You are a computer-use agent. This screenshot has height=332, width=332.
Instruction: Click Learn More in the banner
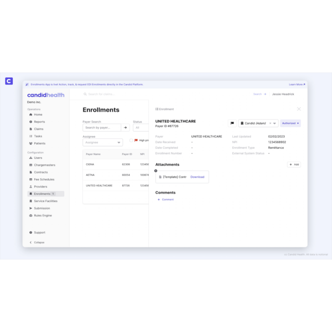pos(297,84)
